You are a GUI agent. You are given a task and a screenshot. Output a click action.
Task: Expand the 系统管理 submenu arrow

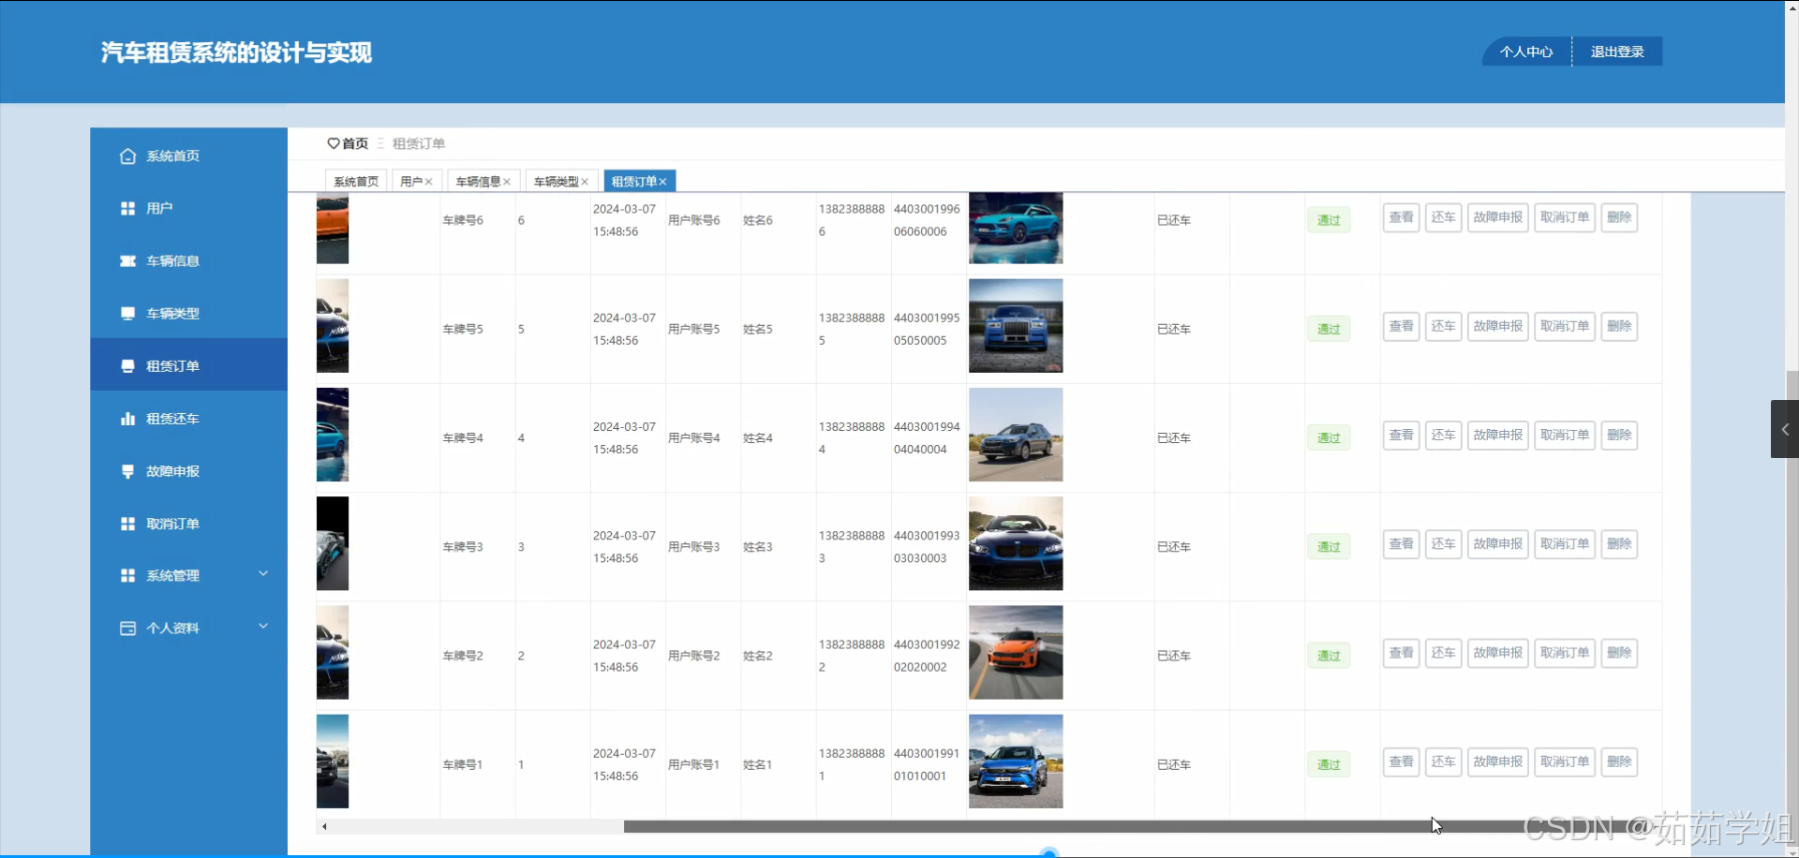click(x=263, y=573)
